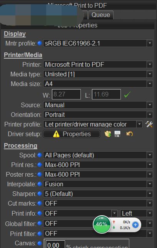
Task: Open the Media size A4 dropdown
Action: (98, 84)
